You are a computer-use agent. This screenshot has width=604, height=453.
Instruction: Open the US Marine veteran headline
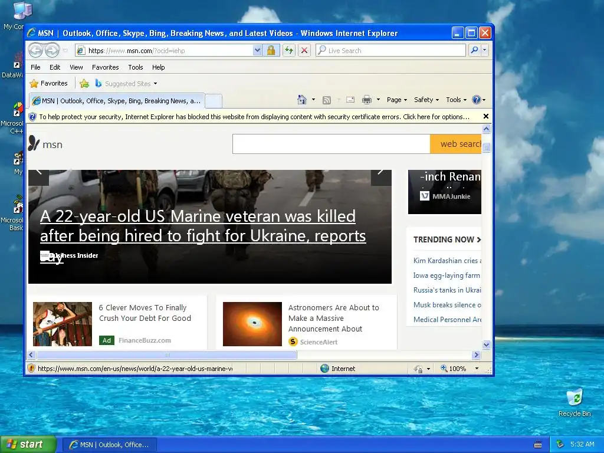203,226
